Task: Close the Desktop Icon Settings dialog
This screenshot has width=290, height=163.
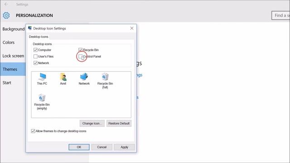Action: (x=132, y=28)
